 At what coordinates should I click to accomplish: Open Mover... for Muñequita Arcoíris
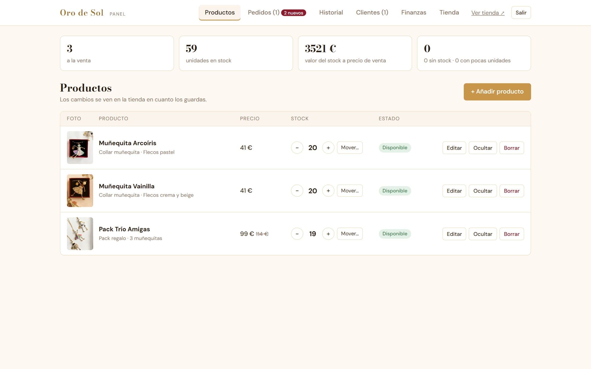point(350,148)
